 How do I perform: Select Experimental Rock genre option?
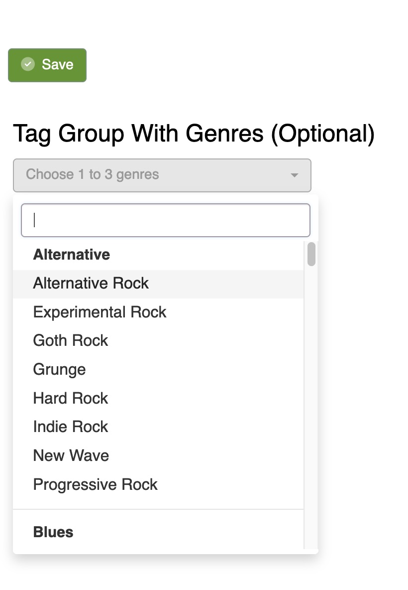100,312
